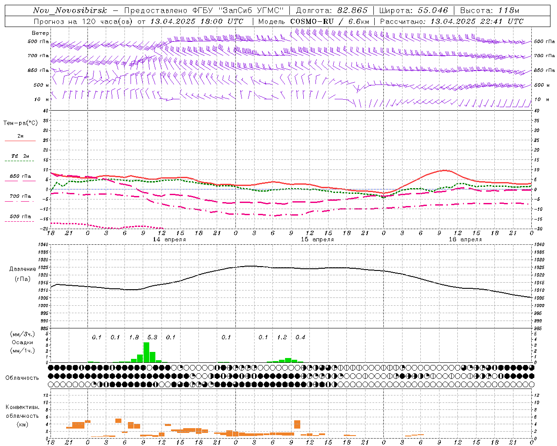Click the 0.4 precipitation value
This screenshot has height=446, width=557.
tap(300, 338)
